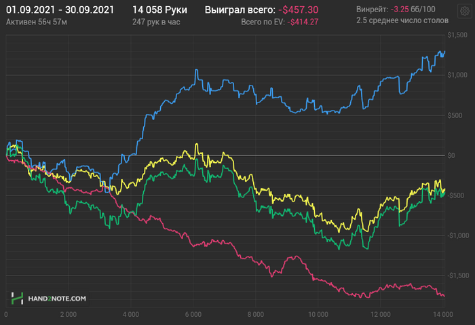Click the 12 000 x-axis label
Viewport: 475px width, 325px height.
(x=381, y=314)
